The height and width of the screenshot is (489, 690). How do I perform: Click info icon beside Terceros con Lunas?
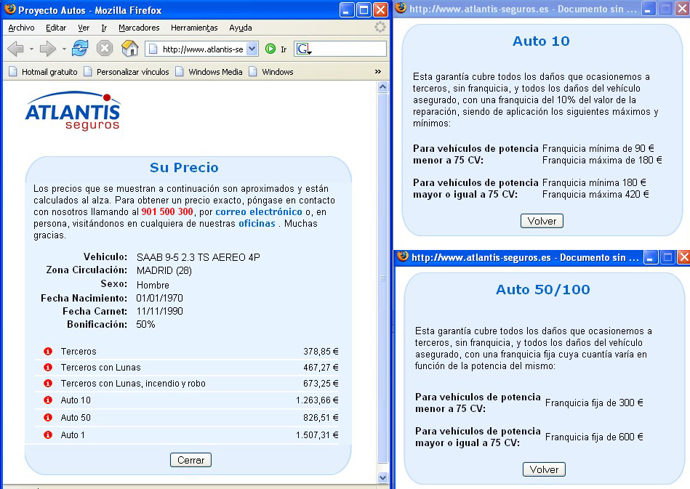(48, 367)
